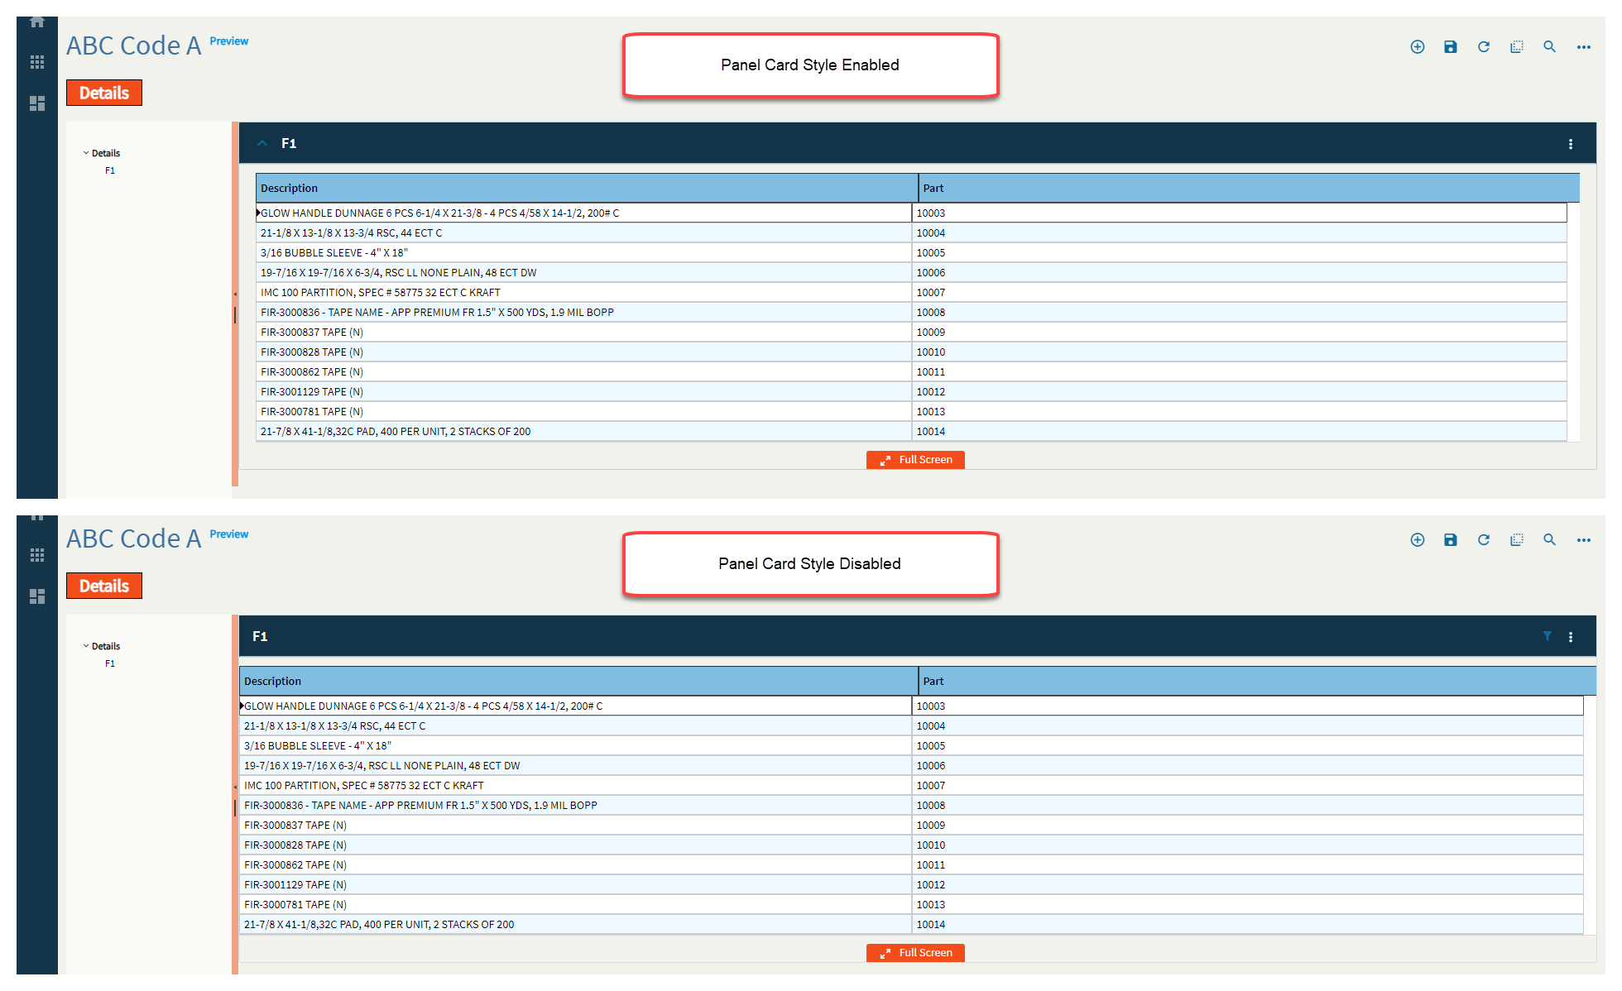Click the copy layout icon in top screenshot toolbar

[1517, 47]
